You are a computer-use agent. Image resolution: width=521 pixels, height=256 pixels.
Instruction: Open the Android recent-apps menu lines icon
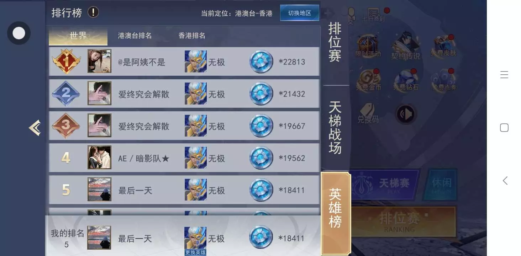point(504,75)
